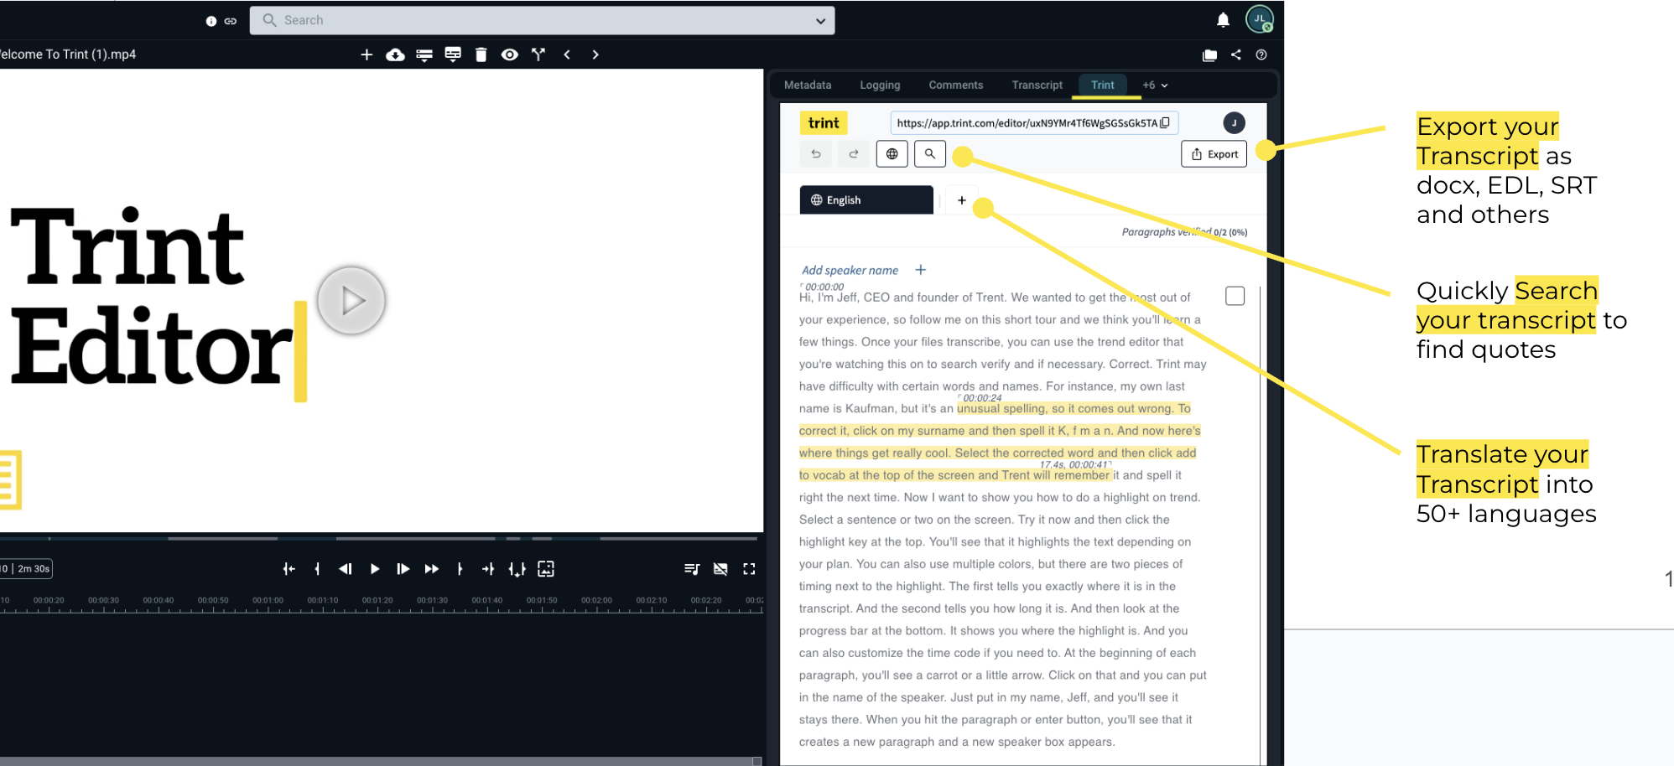The width and height of the screenshot is (1674, 766).
Task: Click the plus next to Add speaker name
Action: [921, 270]
